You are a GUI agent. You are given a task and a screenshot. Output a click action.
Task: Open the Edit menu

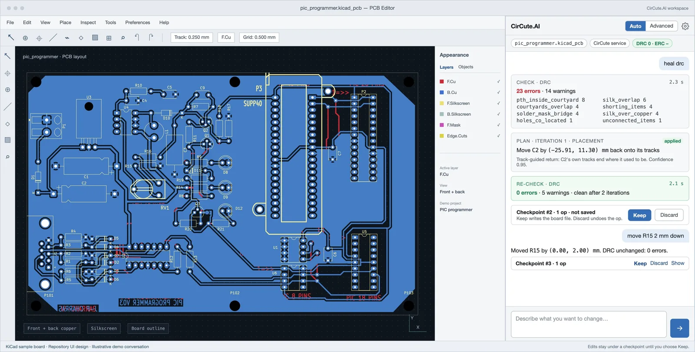pyautogui.click(x=27, y=23)
